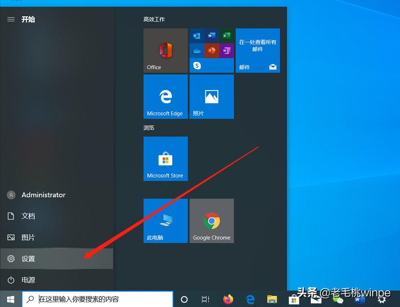
Task: Launch Microsoft Edge from its large tile
Action: click(x=165, y=96)
